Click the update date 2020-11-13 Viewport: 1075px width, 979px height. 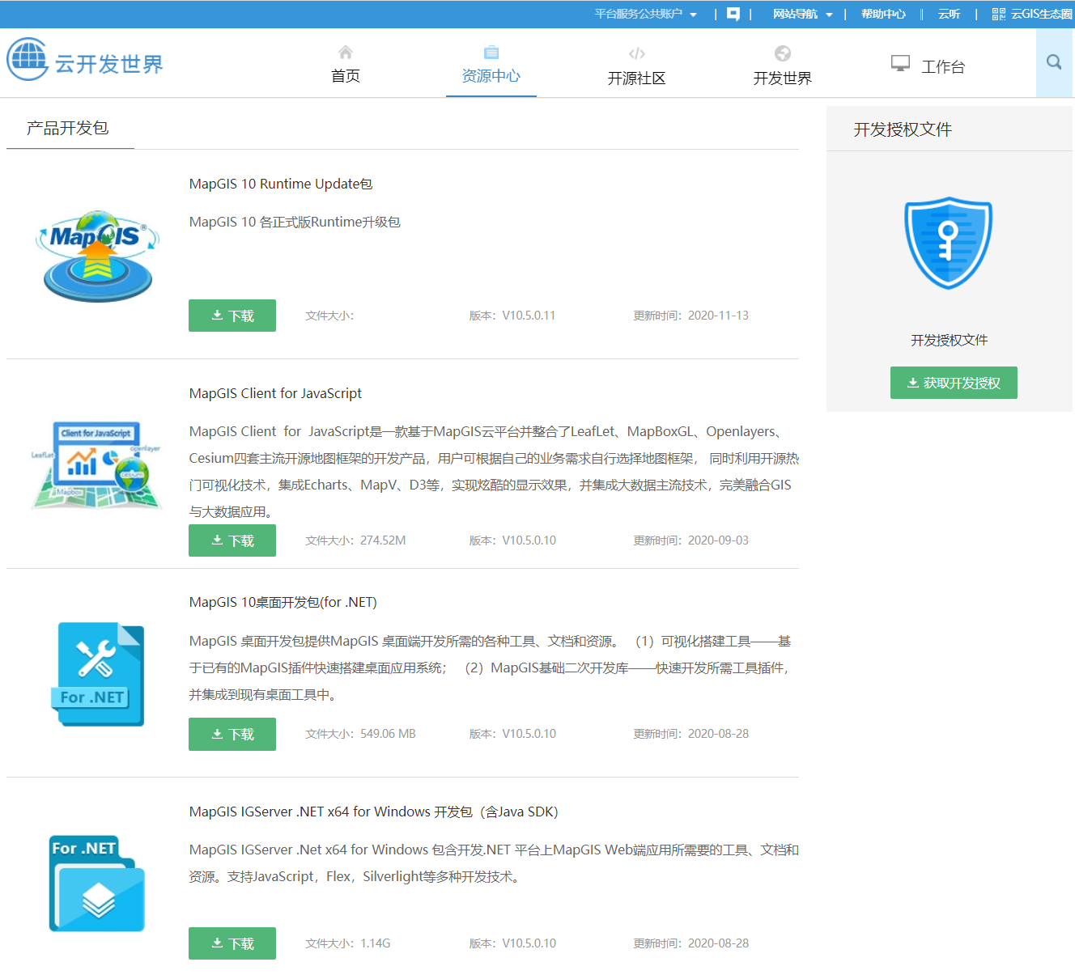tap(718, 316)
